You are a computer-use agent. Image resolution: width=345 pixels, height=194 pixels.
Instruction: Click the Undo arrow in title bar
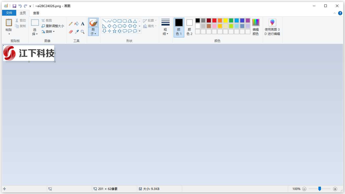click(20, 6)
